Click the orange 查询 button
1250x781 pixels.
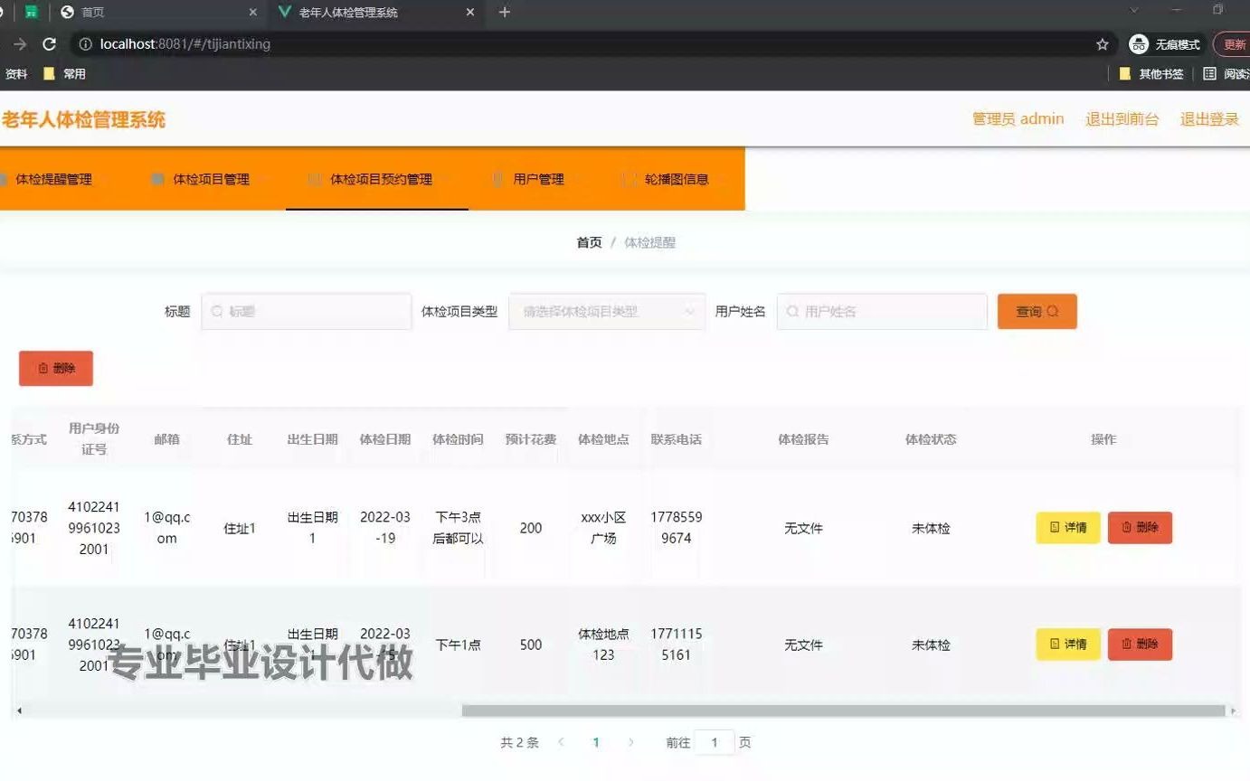coord(1037,311)
